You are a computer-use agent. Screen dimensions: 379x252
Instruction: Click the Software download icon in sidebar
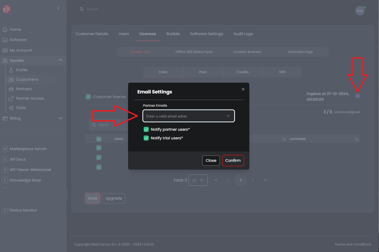pyautogui.click(x=5, y=40)
